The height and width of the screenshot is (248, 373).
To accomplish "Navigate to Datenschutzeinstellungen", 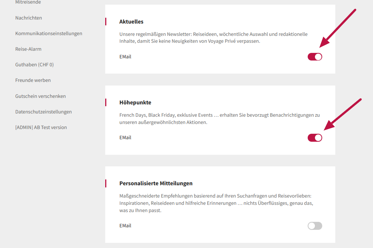I will 44,112.
